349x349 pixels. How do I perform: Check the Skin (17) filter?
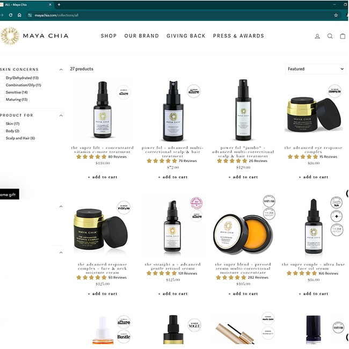[2, 123]
